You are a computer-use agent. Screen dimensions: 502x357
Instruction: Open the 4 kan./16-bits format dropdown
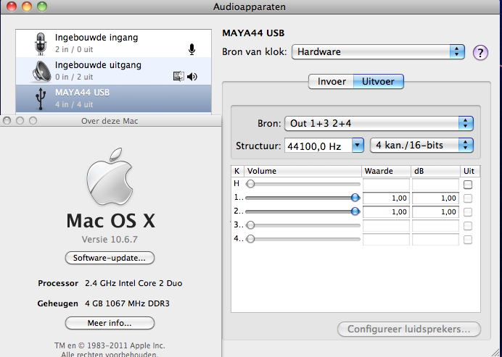pos(421,146)
